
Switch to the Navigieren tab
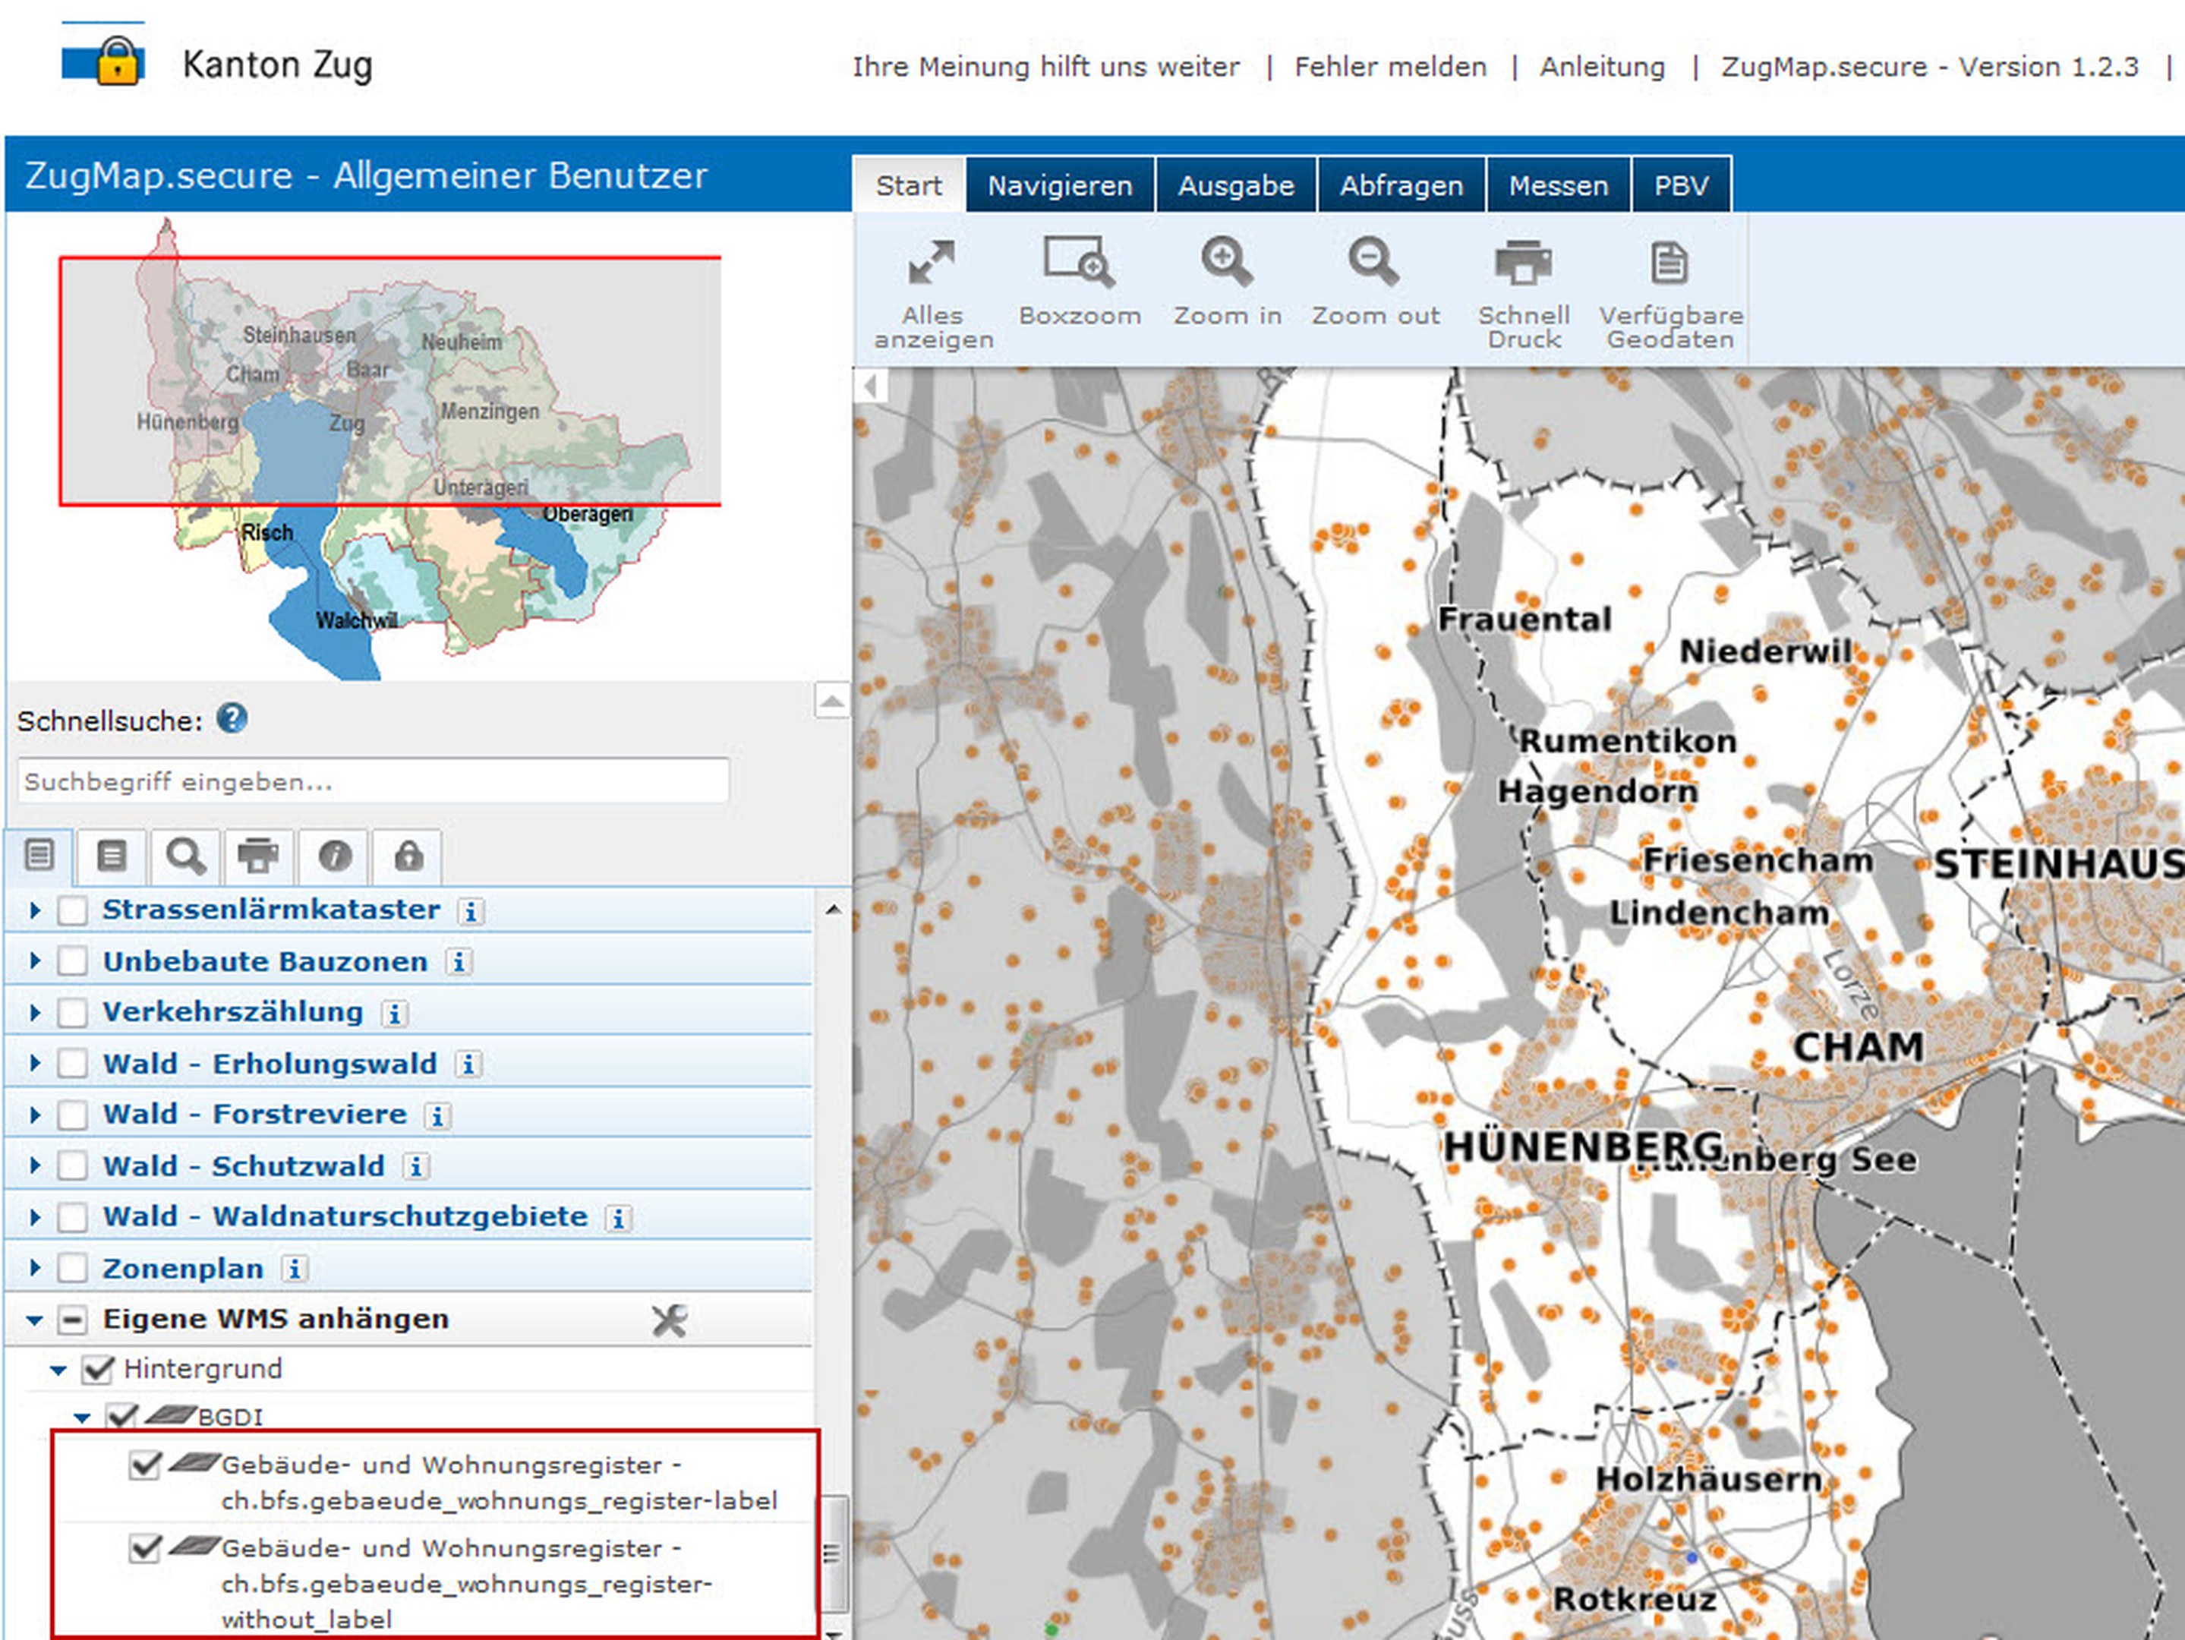tap(1059, 186)
